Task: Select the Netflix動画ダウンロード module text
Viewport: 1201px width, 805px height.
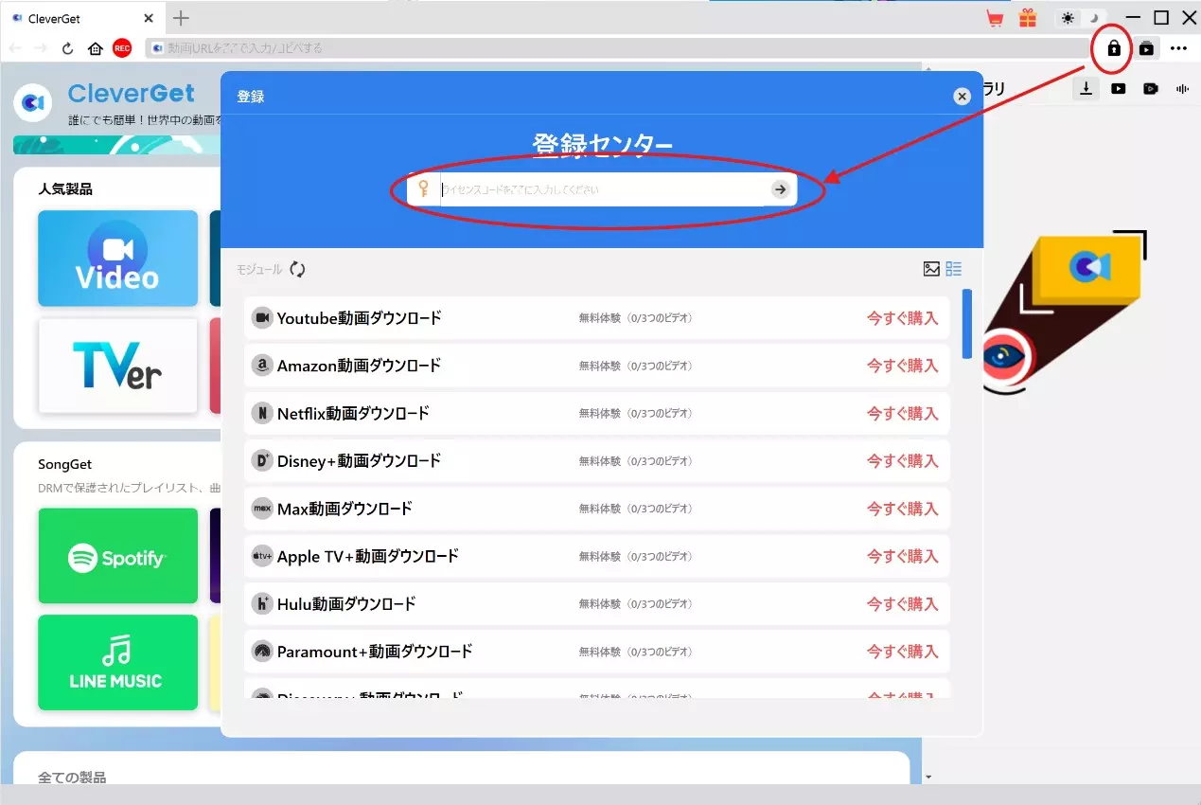Action: pyautogui.click(x=353, y=413)
